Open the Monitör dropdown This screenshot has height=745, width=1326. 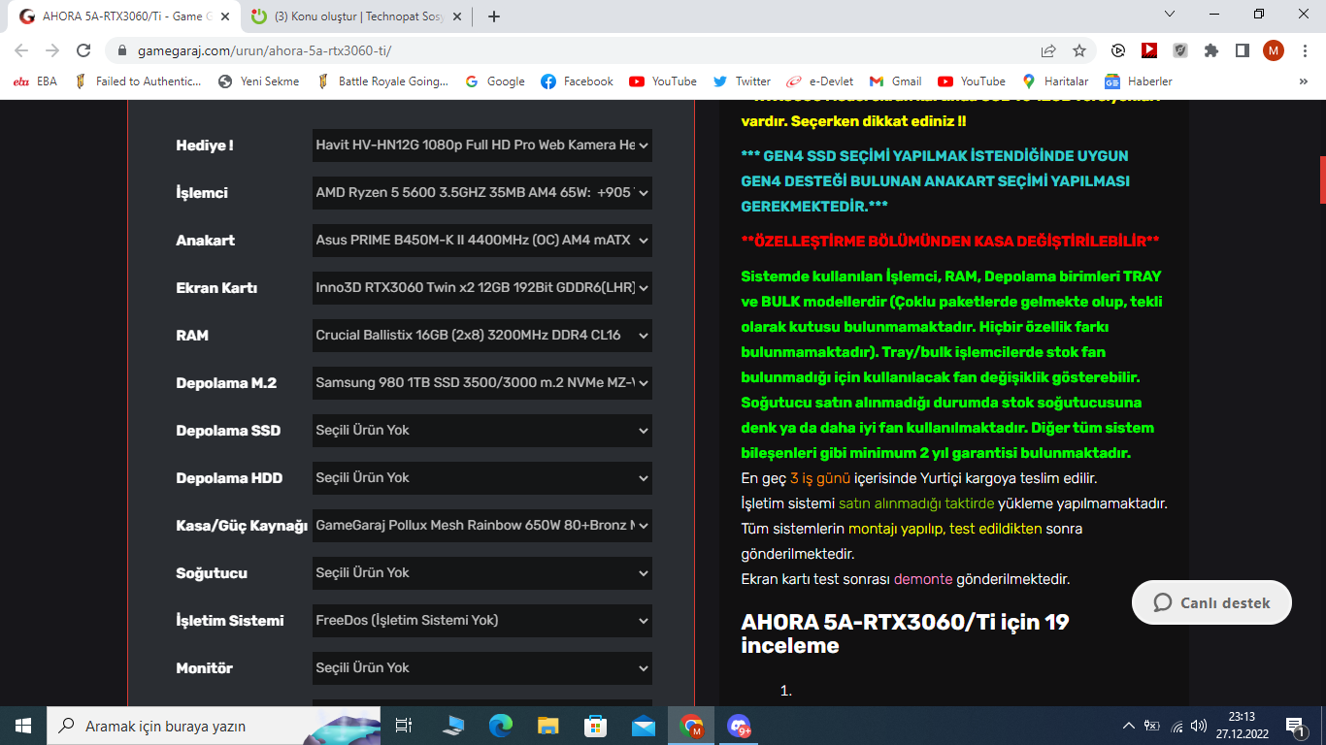tap(482, 668)
